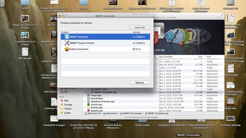The height and width of the screenshot is (138, 246).
Task: Click Select All in the uninstaller
Action: [x=140, y=27]
